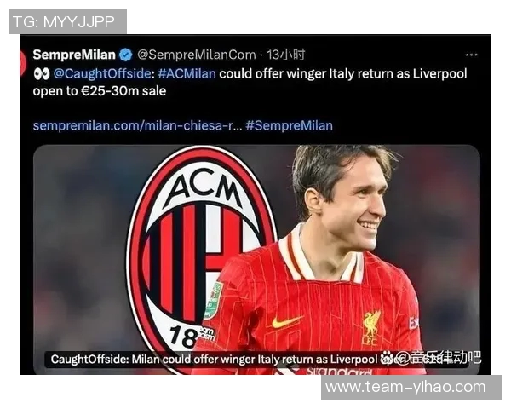
Task: Open the @CaughtOffside mention
Action: tap(101, 74)
